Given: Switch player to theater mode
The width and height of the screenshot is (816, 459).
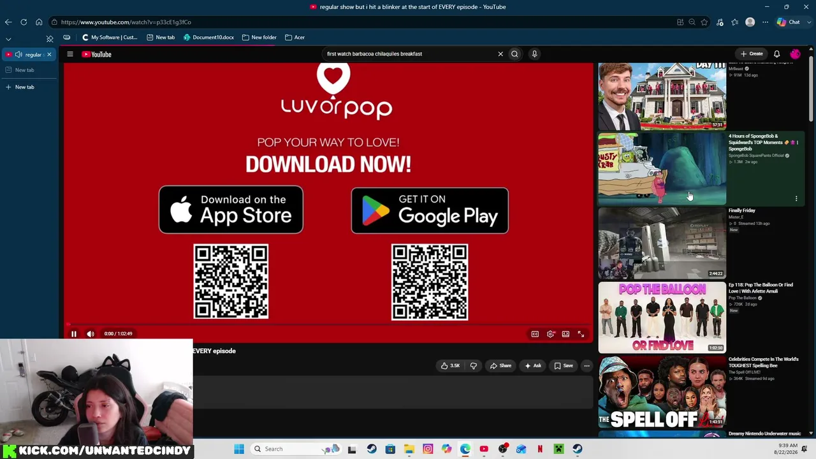Looking at the screenshot, I should tap(565, 334).
